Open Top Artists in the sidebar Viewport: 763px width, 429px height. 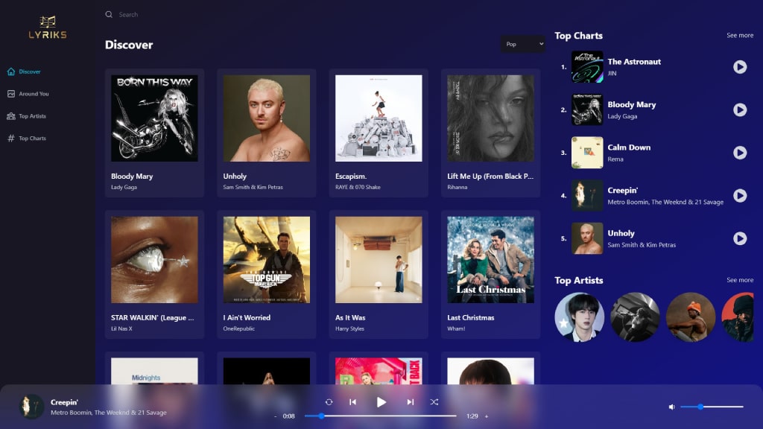coord(27,116)
